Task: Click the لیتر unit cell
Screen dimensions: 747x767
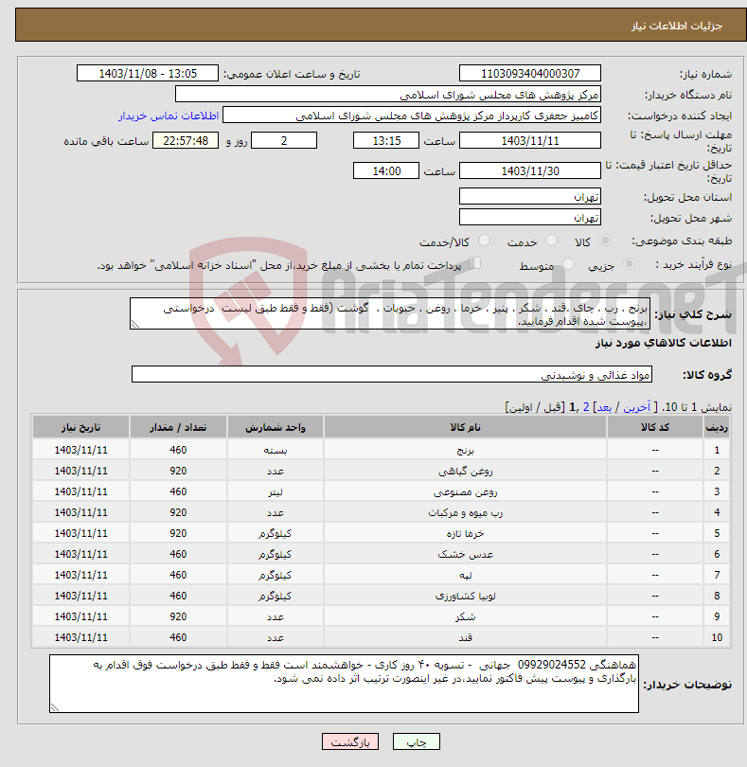Action: point(275,491)
